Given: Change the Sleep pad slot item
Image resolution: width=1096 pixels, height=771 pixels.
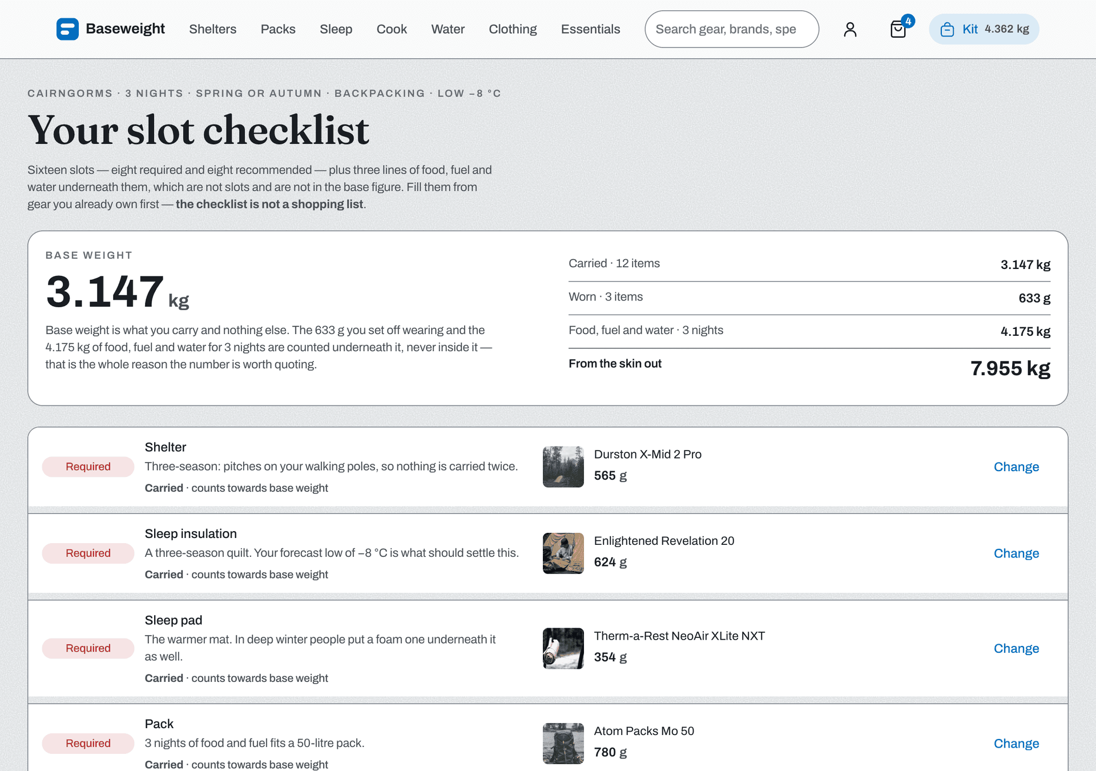Looking at the screenshot, I should pyautogui.click(x=1016, y=648).
